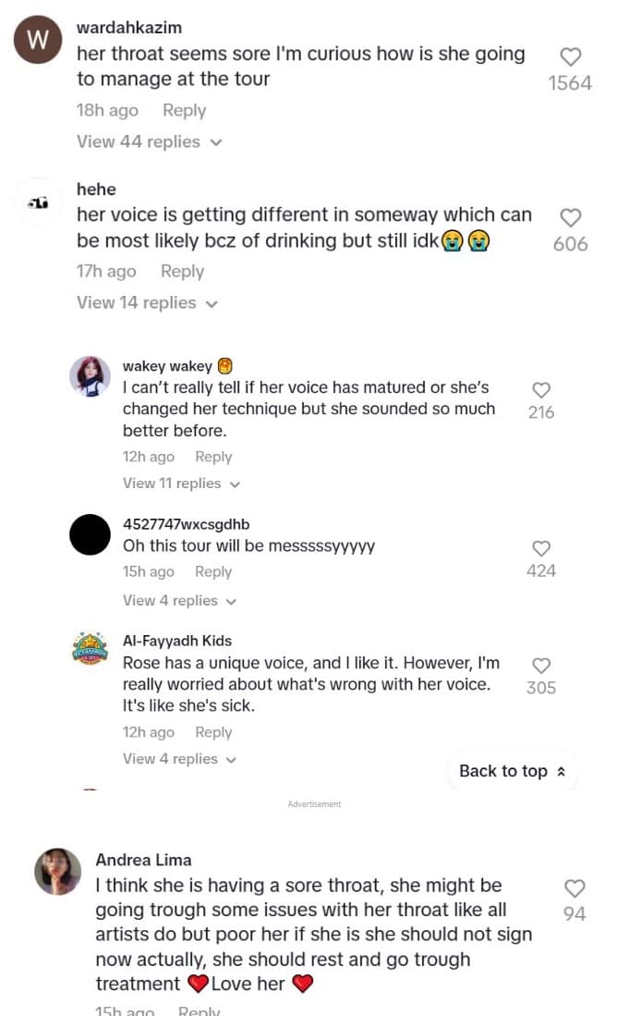The height and width of the screenshot is (1016, 629).
Task: Open Al-Fayyadh Kids profile logo
Action: tap(91, 651)
